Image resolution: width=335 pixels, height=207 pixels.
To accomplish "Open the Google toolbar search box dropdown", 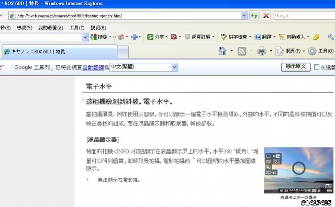I will point(85,37).
